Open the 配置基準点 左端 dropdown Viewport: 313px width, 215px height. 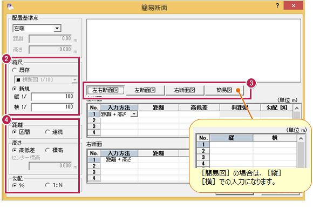coord(57,29)
